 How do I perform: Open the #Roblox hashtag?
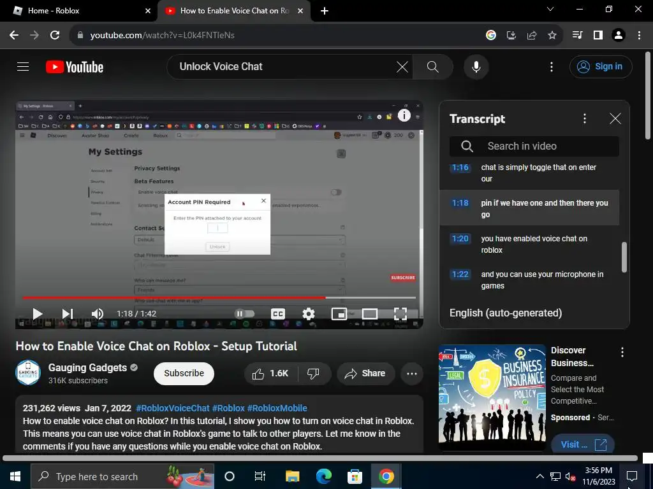tap(229, 408)
